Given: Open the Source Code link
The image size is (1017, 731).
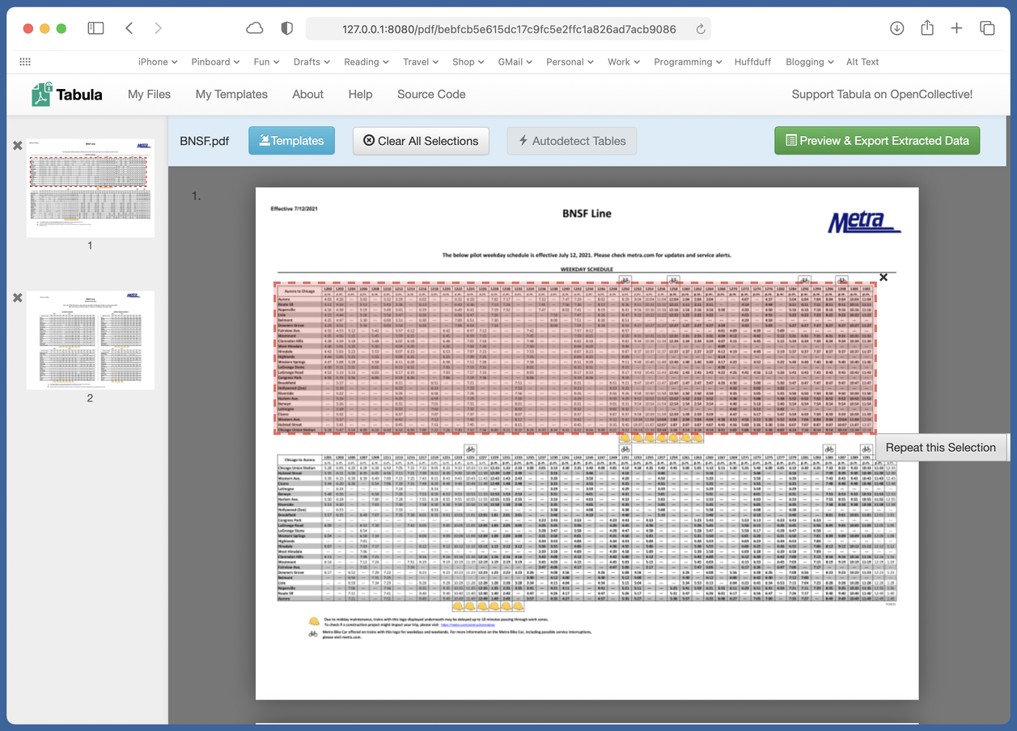Looking at the screenshot, I should tap(431, 94).
